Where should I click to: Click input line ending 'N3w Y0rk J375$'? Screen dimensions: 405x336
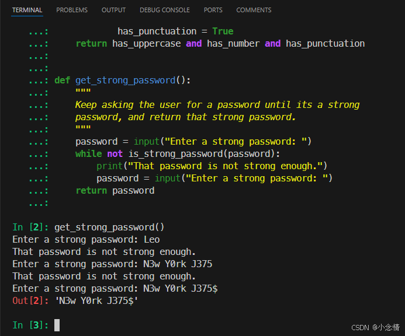[x=115, y=289]
